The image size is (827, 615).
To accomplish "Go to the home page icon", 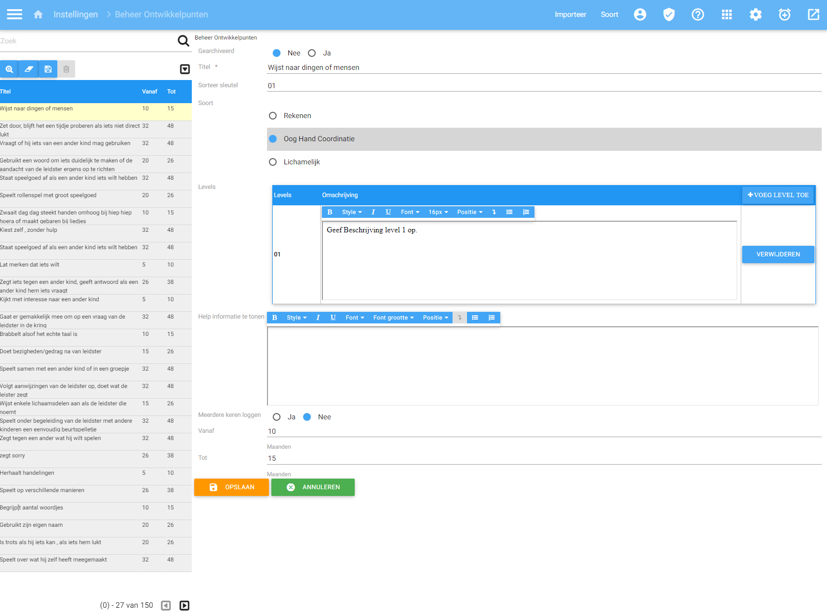I will (38, 14).
